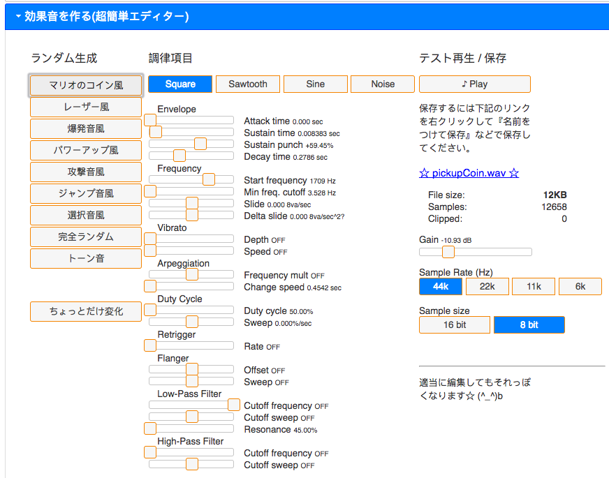
Task: Generate a レーザー風 sound
Action: [x=86, y=107]
